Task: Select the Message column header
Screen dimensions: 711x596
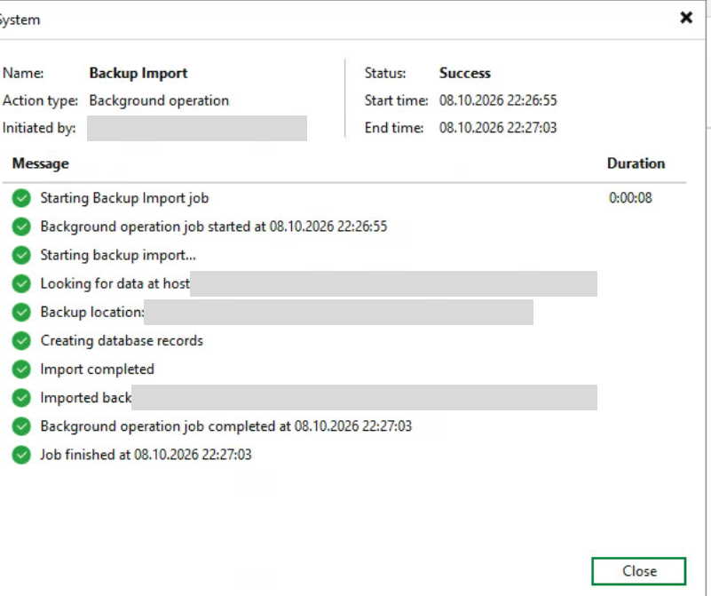Action: click(x=40, y=163)
